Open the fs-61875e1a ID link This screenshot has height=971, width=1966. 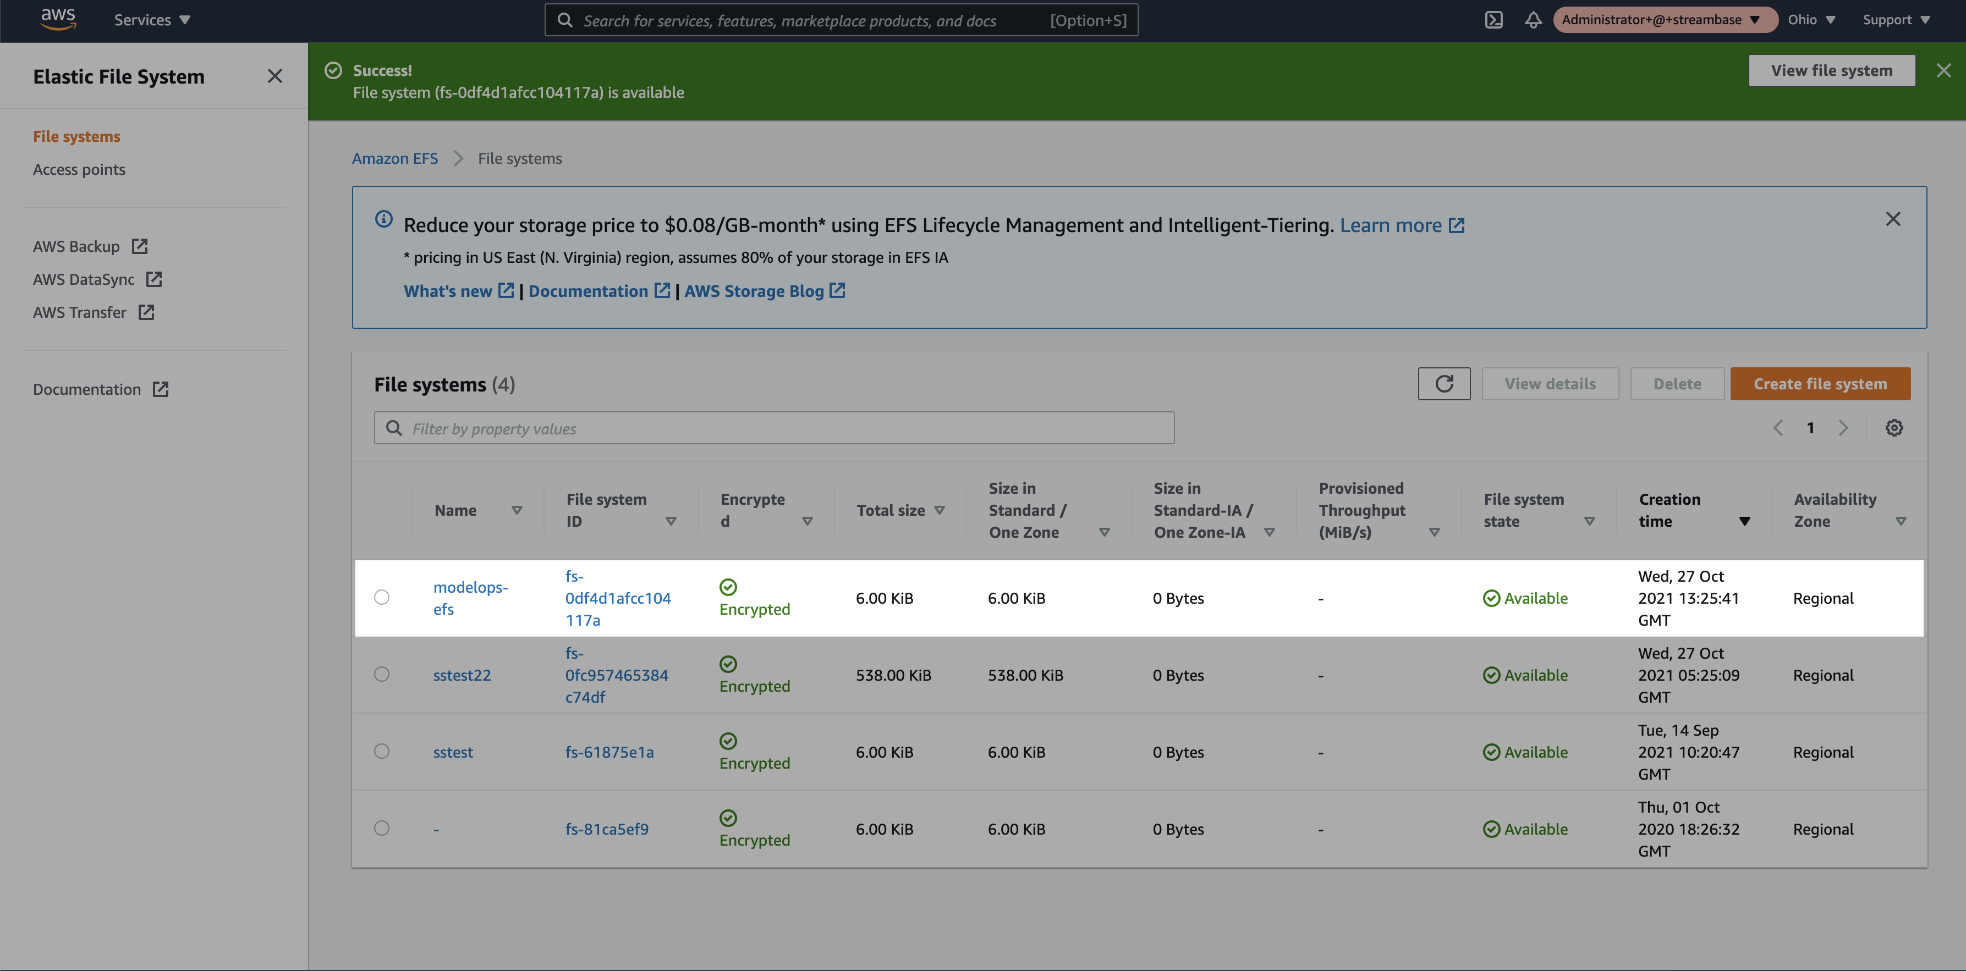pyautogui.click(x=609, y=752)
